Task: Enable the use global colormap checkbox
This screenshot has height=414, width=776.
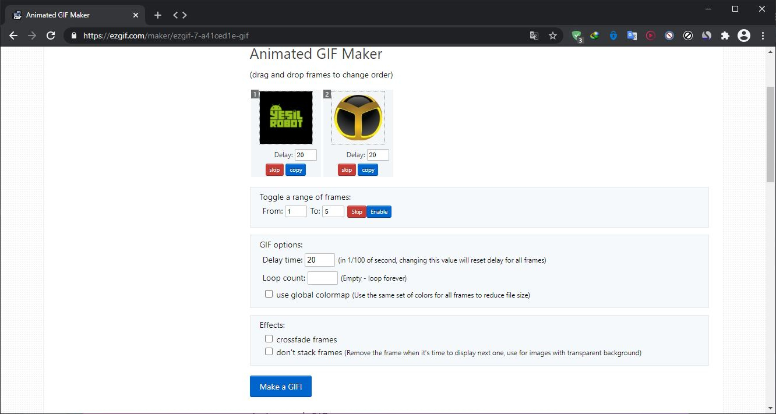Action: 269,294
